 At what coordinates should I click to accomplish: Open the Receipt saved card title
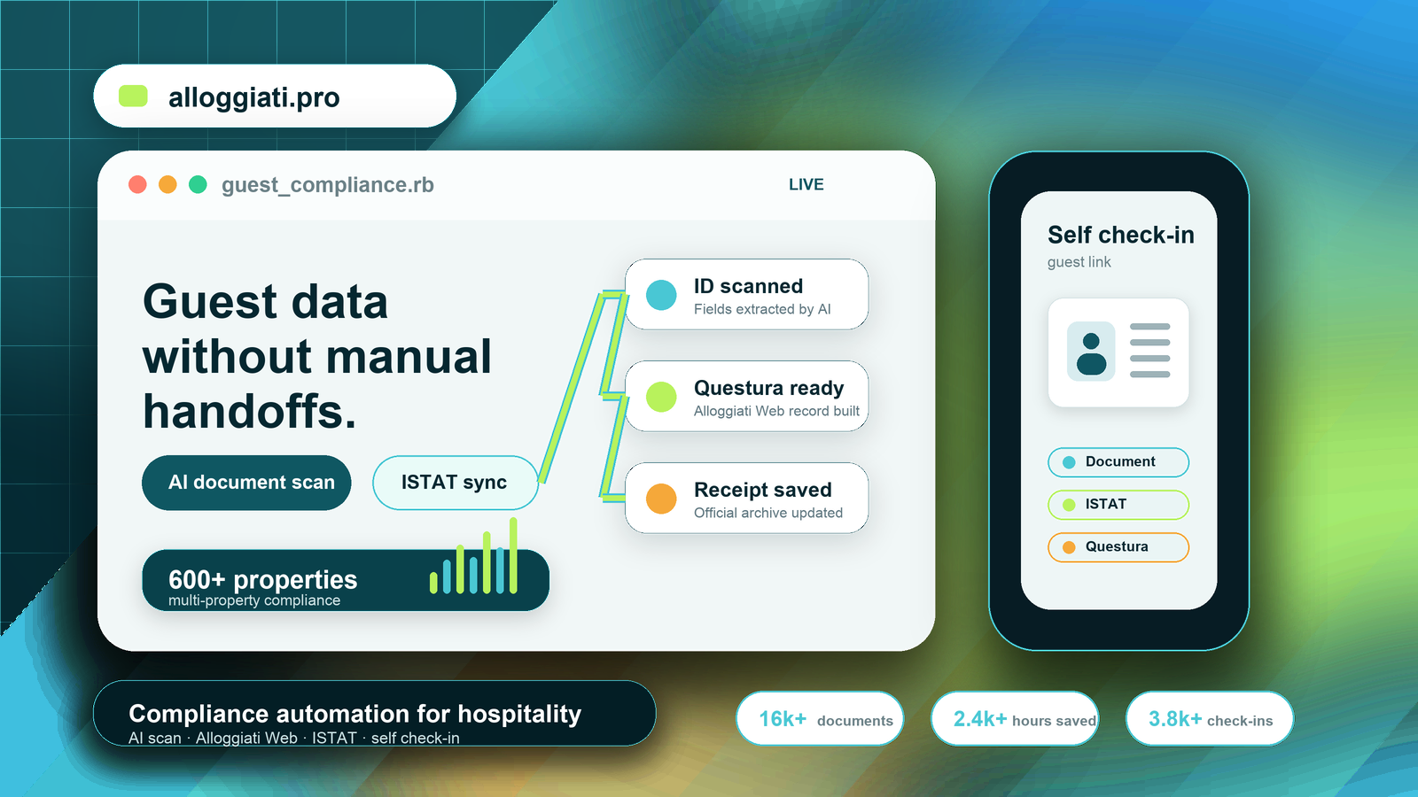pos(762,490)
